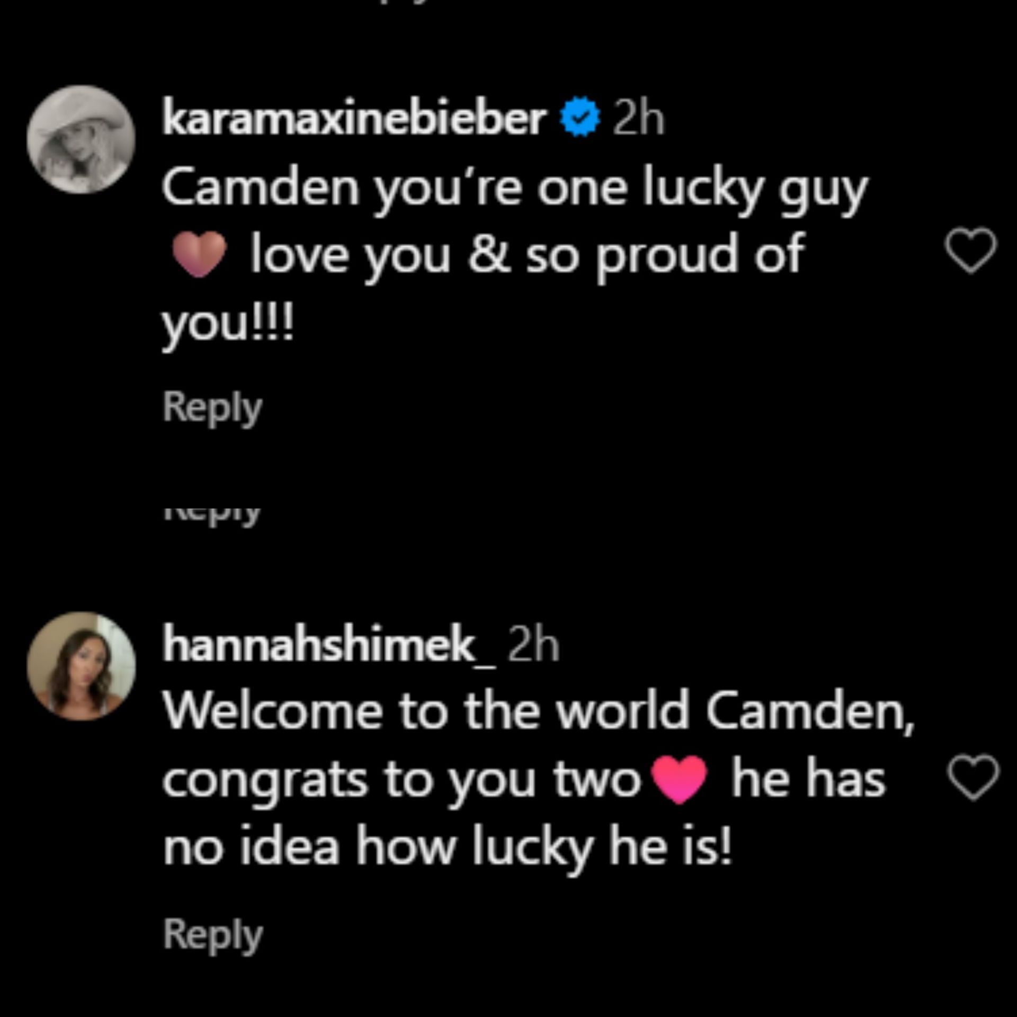Click the blue verified badge icon
The height and width of the screenshot is (1017, 1017).
tap(580, 119)
